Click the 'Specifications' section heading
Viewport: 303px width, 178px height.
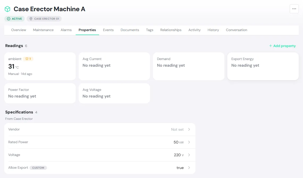click(x=19, y=112)
